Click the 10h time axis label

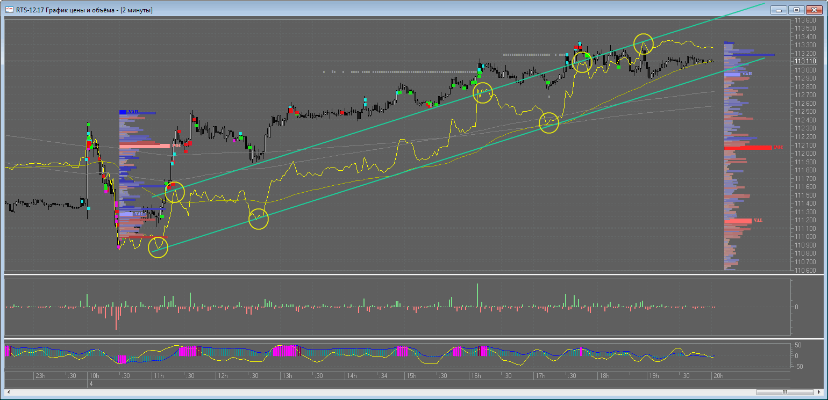point(94,375)
